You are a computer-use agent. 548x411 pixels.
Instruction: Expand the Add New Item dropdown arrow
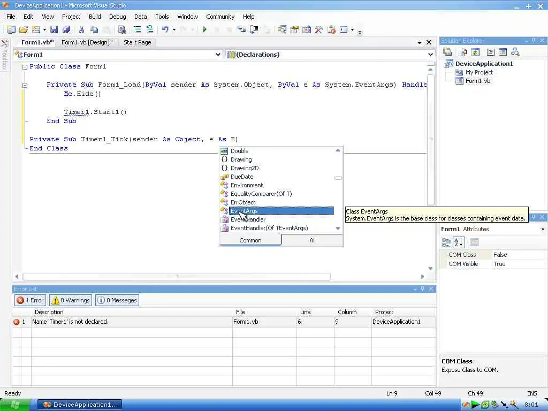point(44,30)
